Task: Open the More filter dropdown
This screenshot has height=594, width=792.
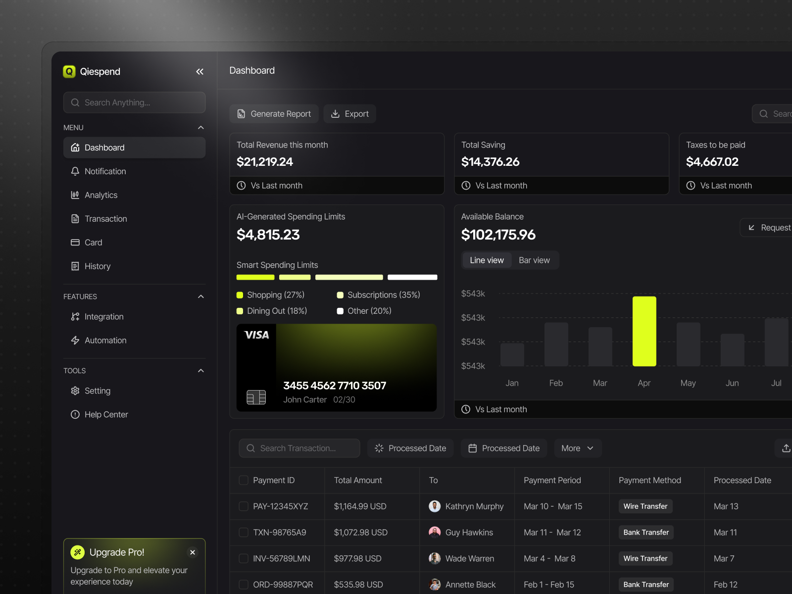Action: 577,448
